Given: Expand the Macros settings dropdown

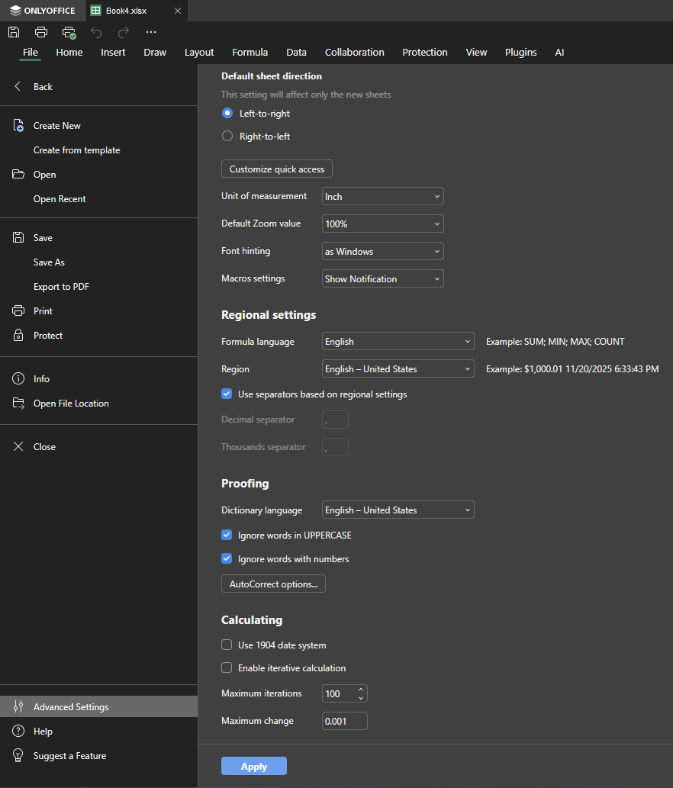Looking at the screenshot, I should point(382,279).
